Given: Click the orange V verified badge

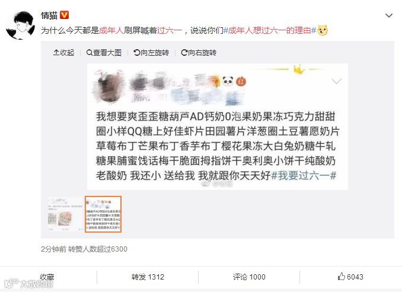Looking at the screenshot, I should [65, 15].
